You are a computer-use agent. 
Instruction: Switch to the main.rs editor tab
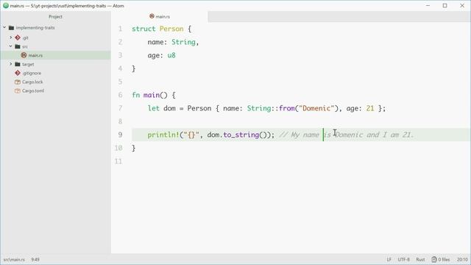click(160, 16)
